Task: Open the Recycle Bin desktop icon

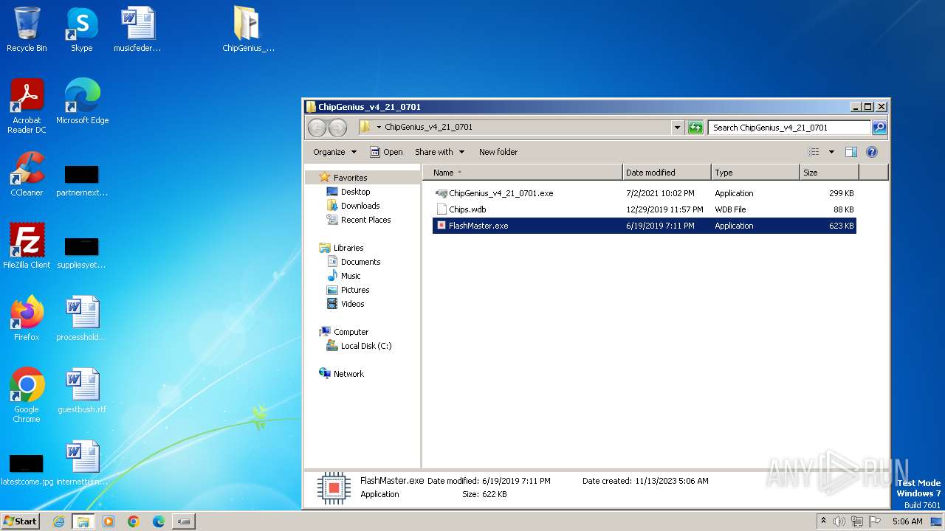Action: coord(27,29)
